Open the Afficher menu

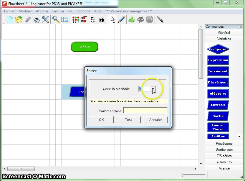pos(42,11)
